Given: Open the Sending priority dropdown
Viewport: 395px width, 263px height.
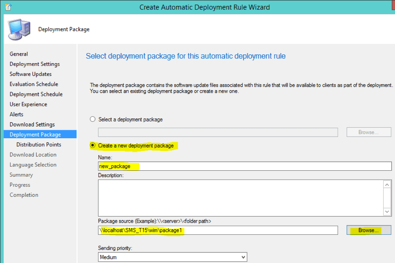Looking at the screenshot, I should click(172, 257).
